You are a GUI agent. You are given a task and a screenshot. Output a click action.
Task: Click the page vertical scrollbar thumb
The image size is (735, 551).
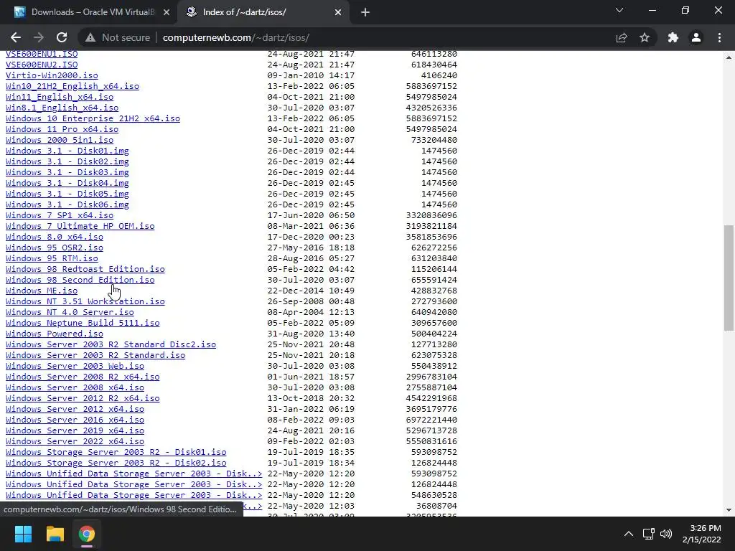click(x=729, y=278)
